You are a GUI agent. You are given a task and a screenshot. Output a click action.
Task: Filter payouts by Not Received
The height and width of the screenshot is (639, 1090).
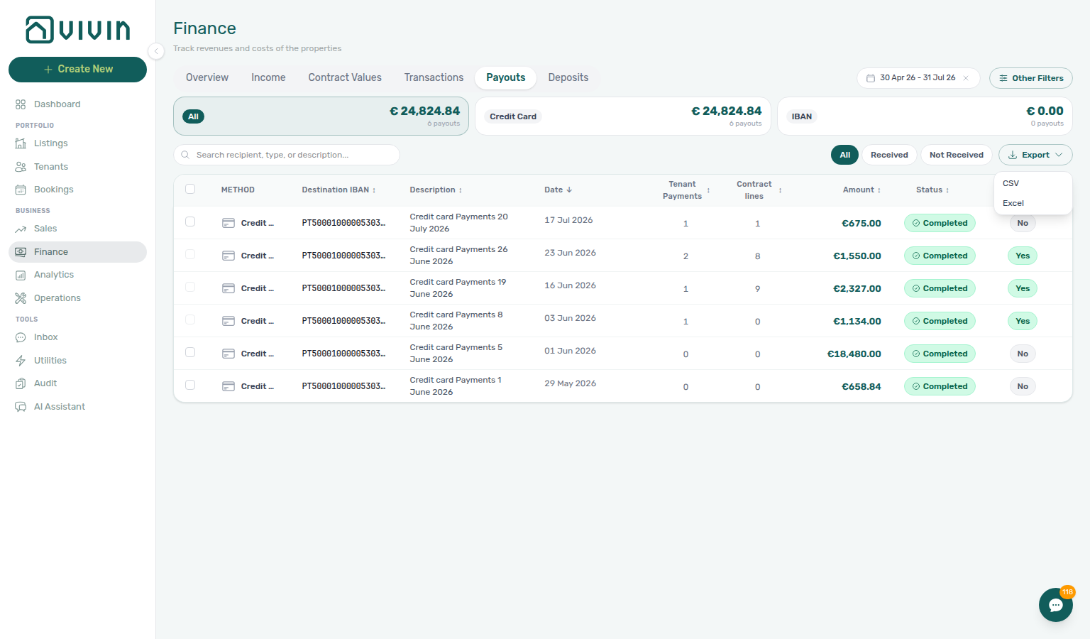[956, 155]
